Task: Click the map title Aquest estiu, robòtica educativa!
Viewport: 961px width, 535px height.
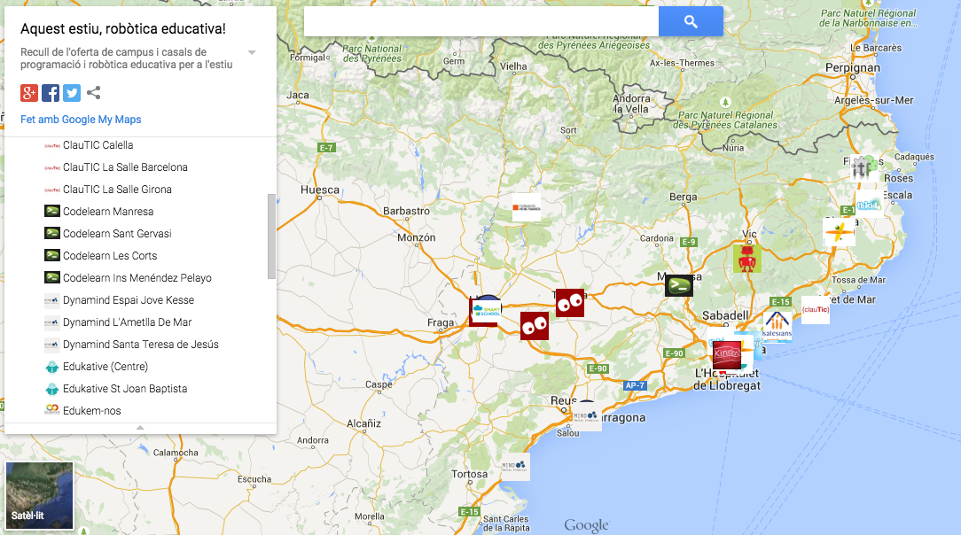Action: 123,28
